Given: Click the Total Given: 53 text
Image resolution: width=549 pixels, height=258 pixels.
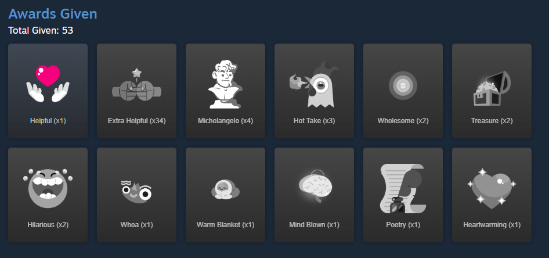Looking at the screenshot, I should (41, 30).
